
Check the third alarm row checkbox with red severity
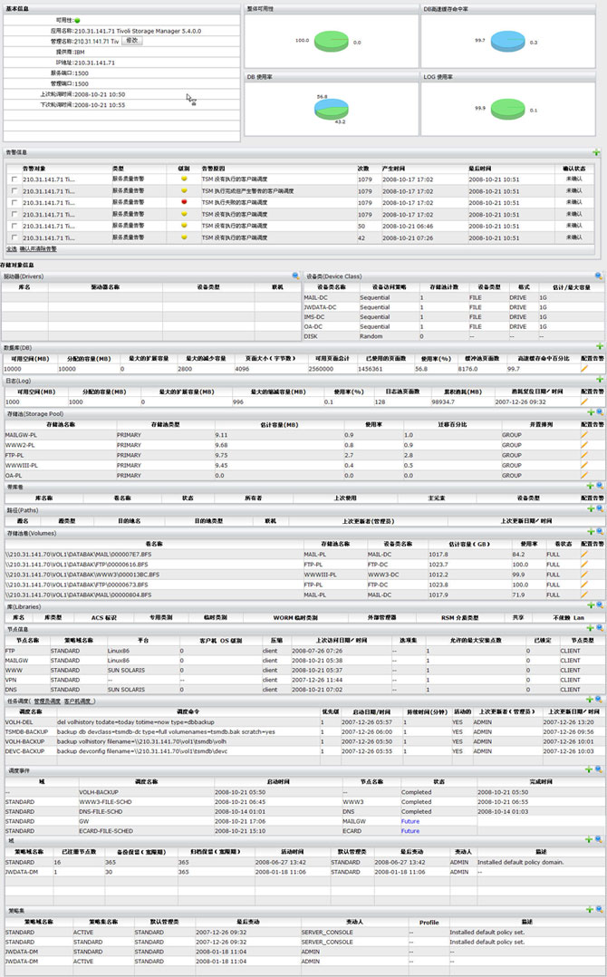13,203
